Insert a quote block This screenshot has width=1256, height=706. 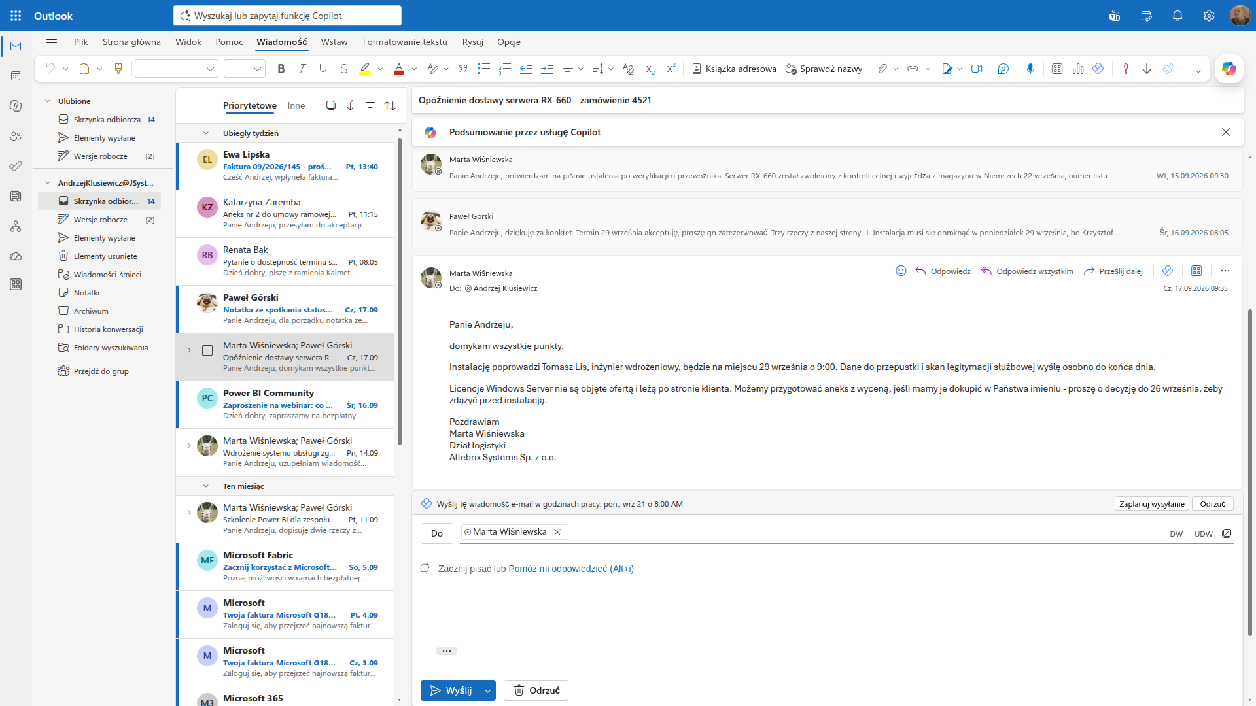[463, 69]
